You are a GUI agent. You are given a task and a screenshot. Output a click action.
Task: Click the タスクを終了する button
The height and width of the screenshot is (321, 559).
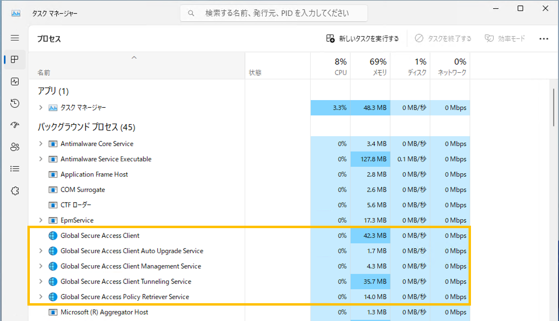pos(443,39)
